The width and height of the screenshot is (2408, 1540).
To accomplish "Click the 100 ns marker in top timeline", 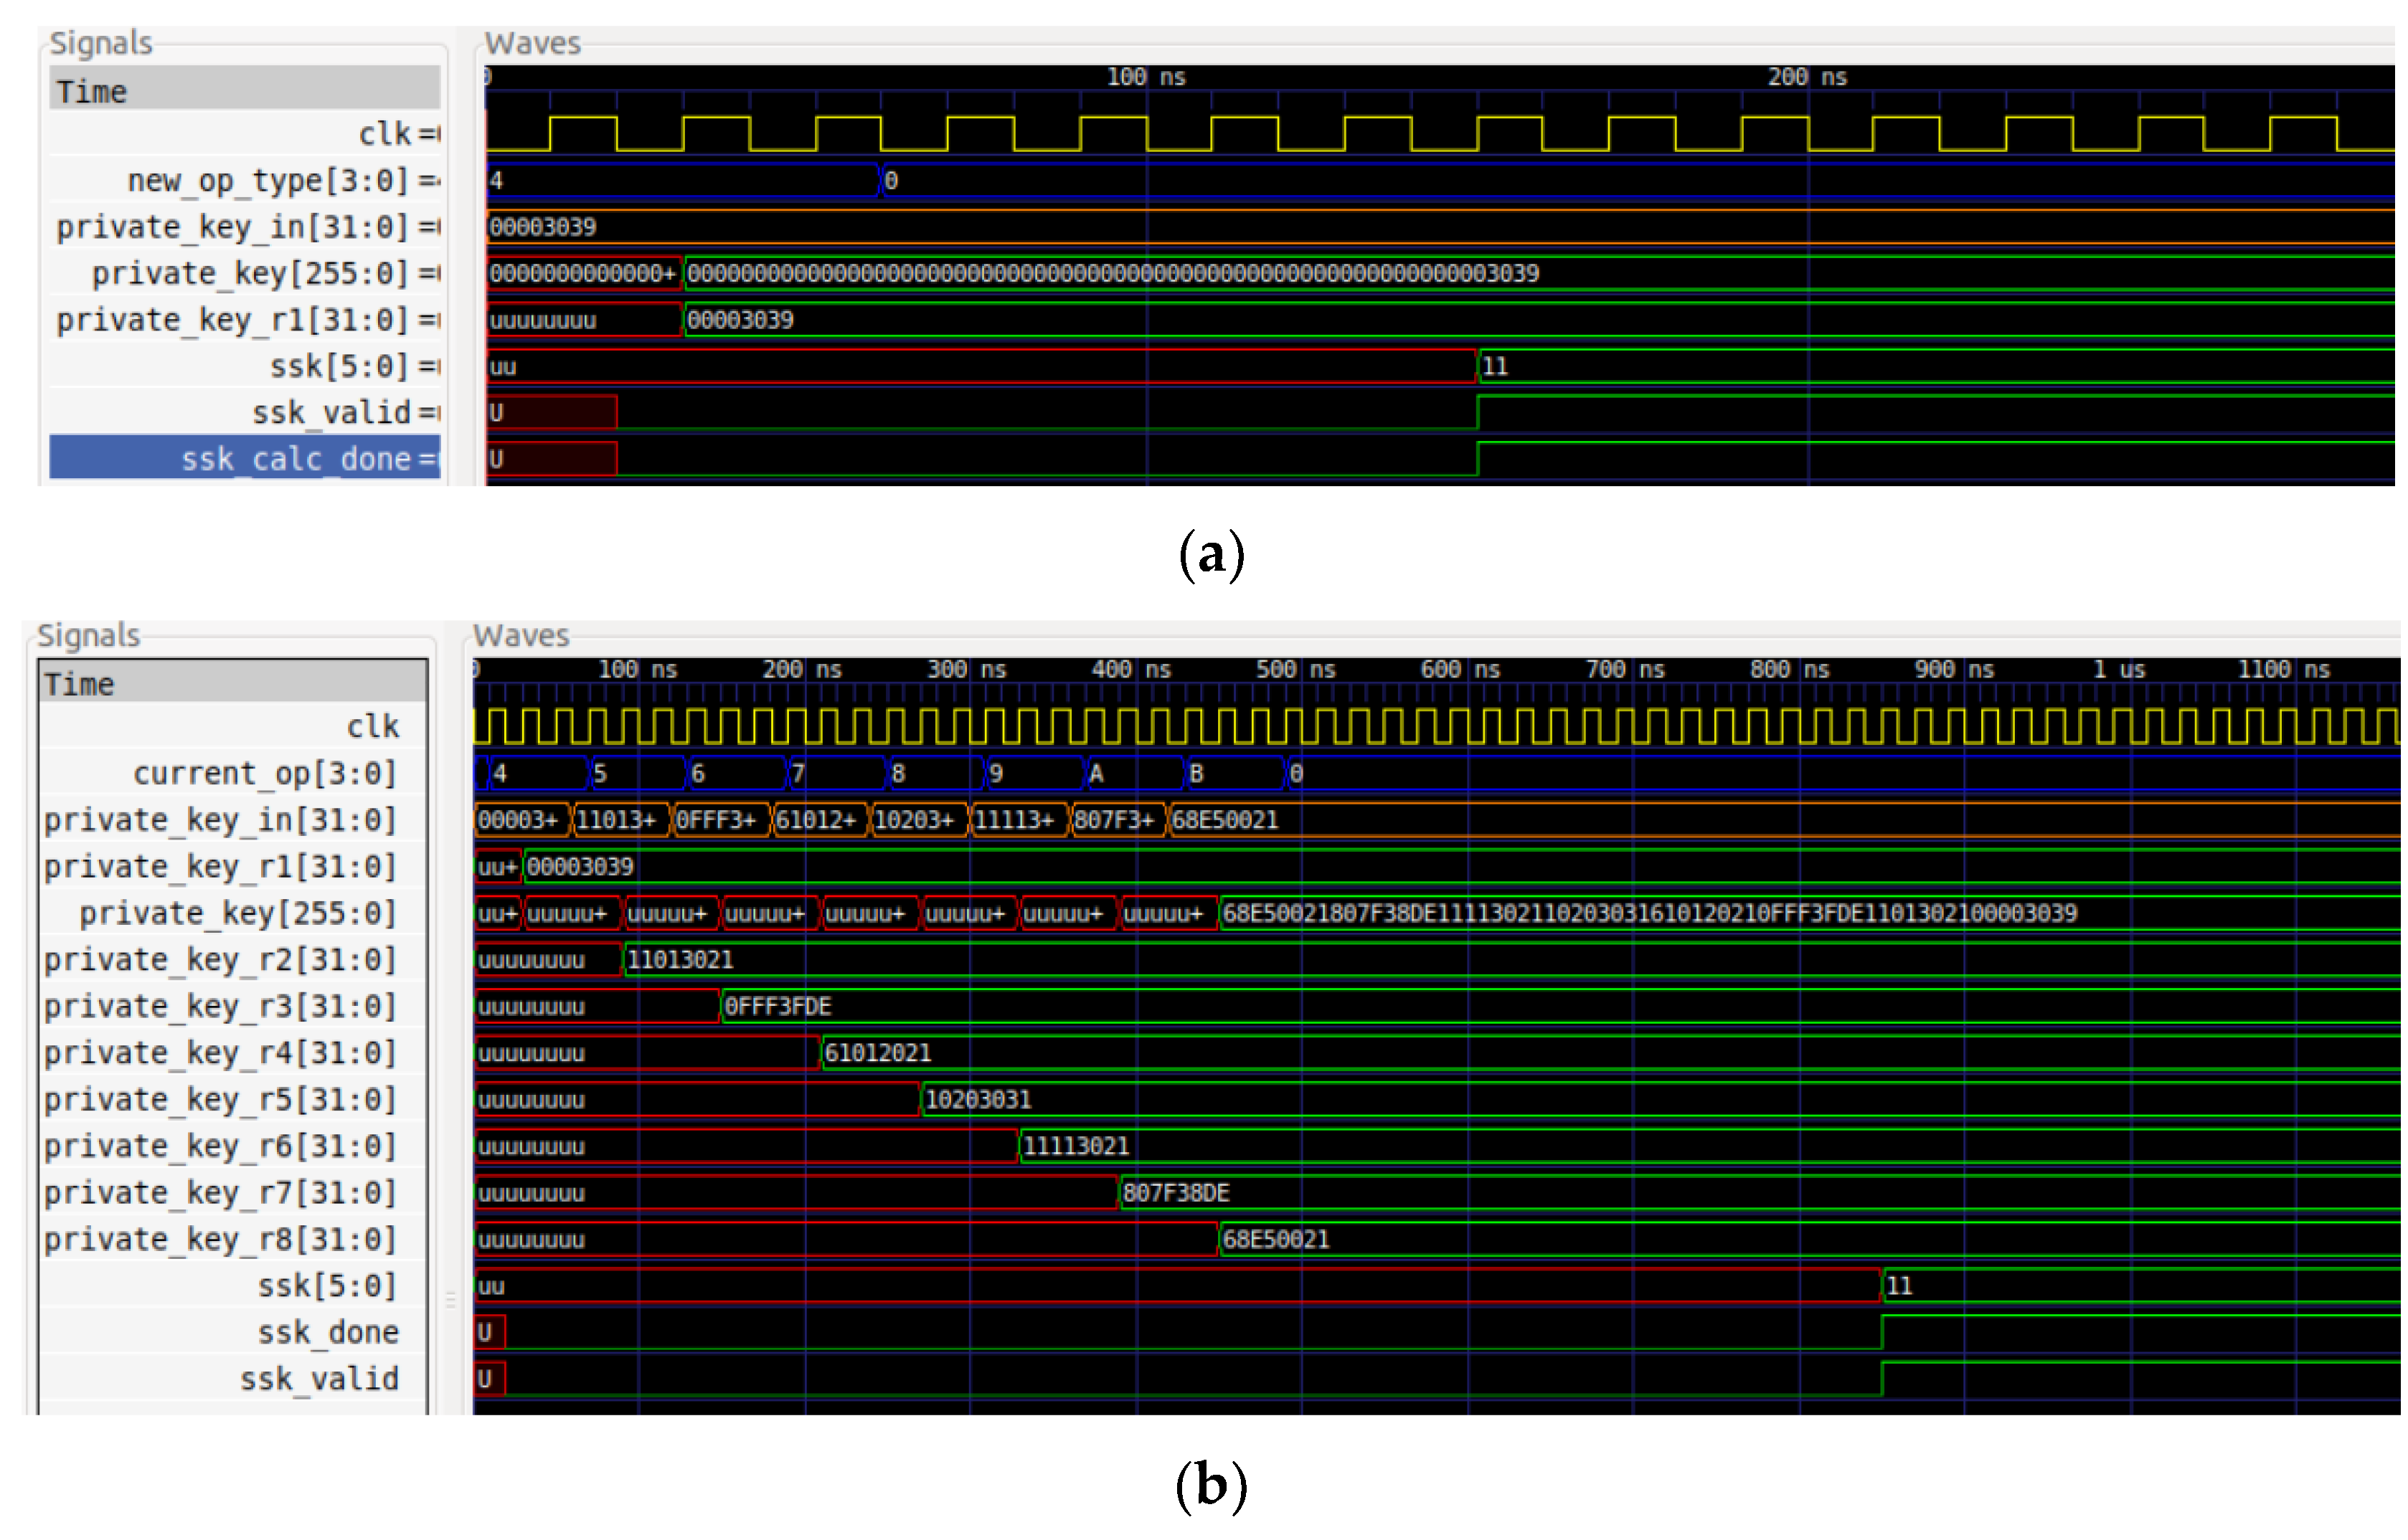I will pyautogui.click(x=1146, y=77).
